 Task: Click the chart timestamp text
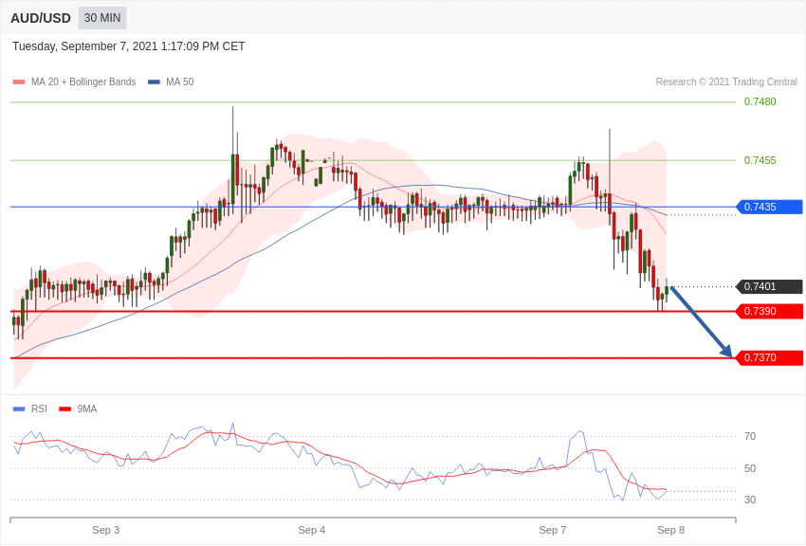pyautogui.click(x=129, y=46)
